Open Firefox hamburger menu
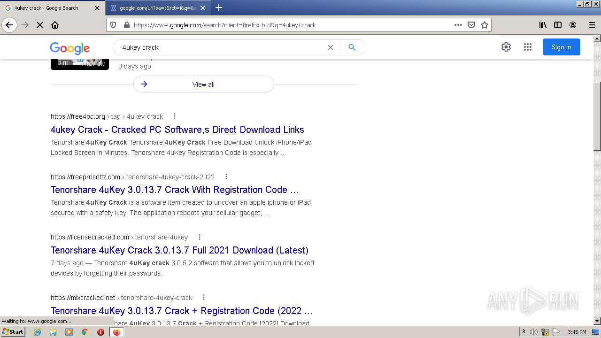 592,25
